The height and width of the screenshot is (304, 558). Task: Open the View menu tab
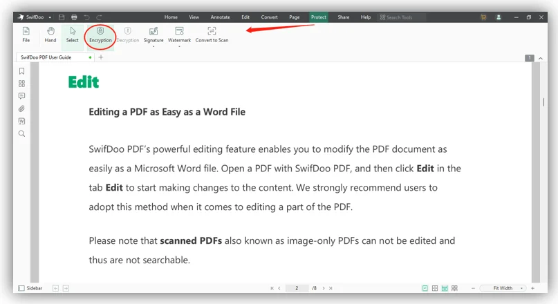194,17
